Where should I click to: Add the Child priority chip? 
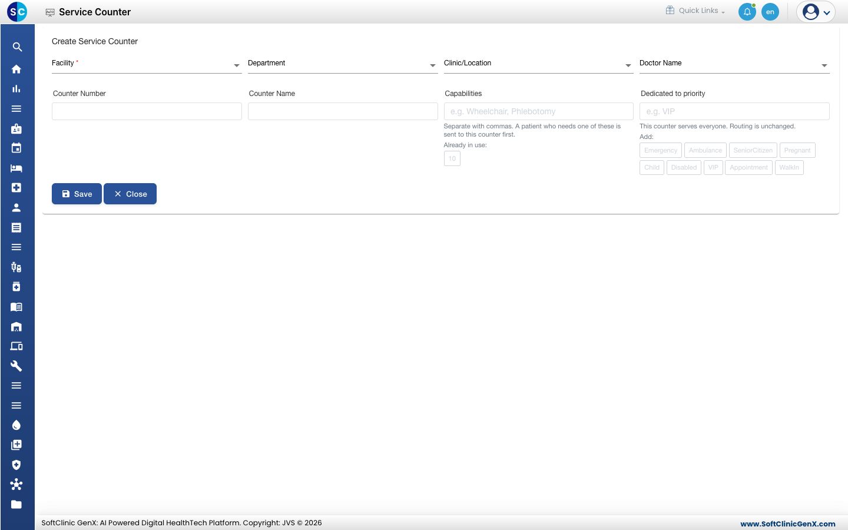pos(652,167)
